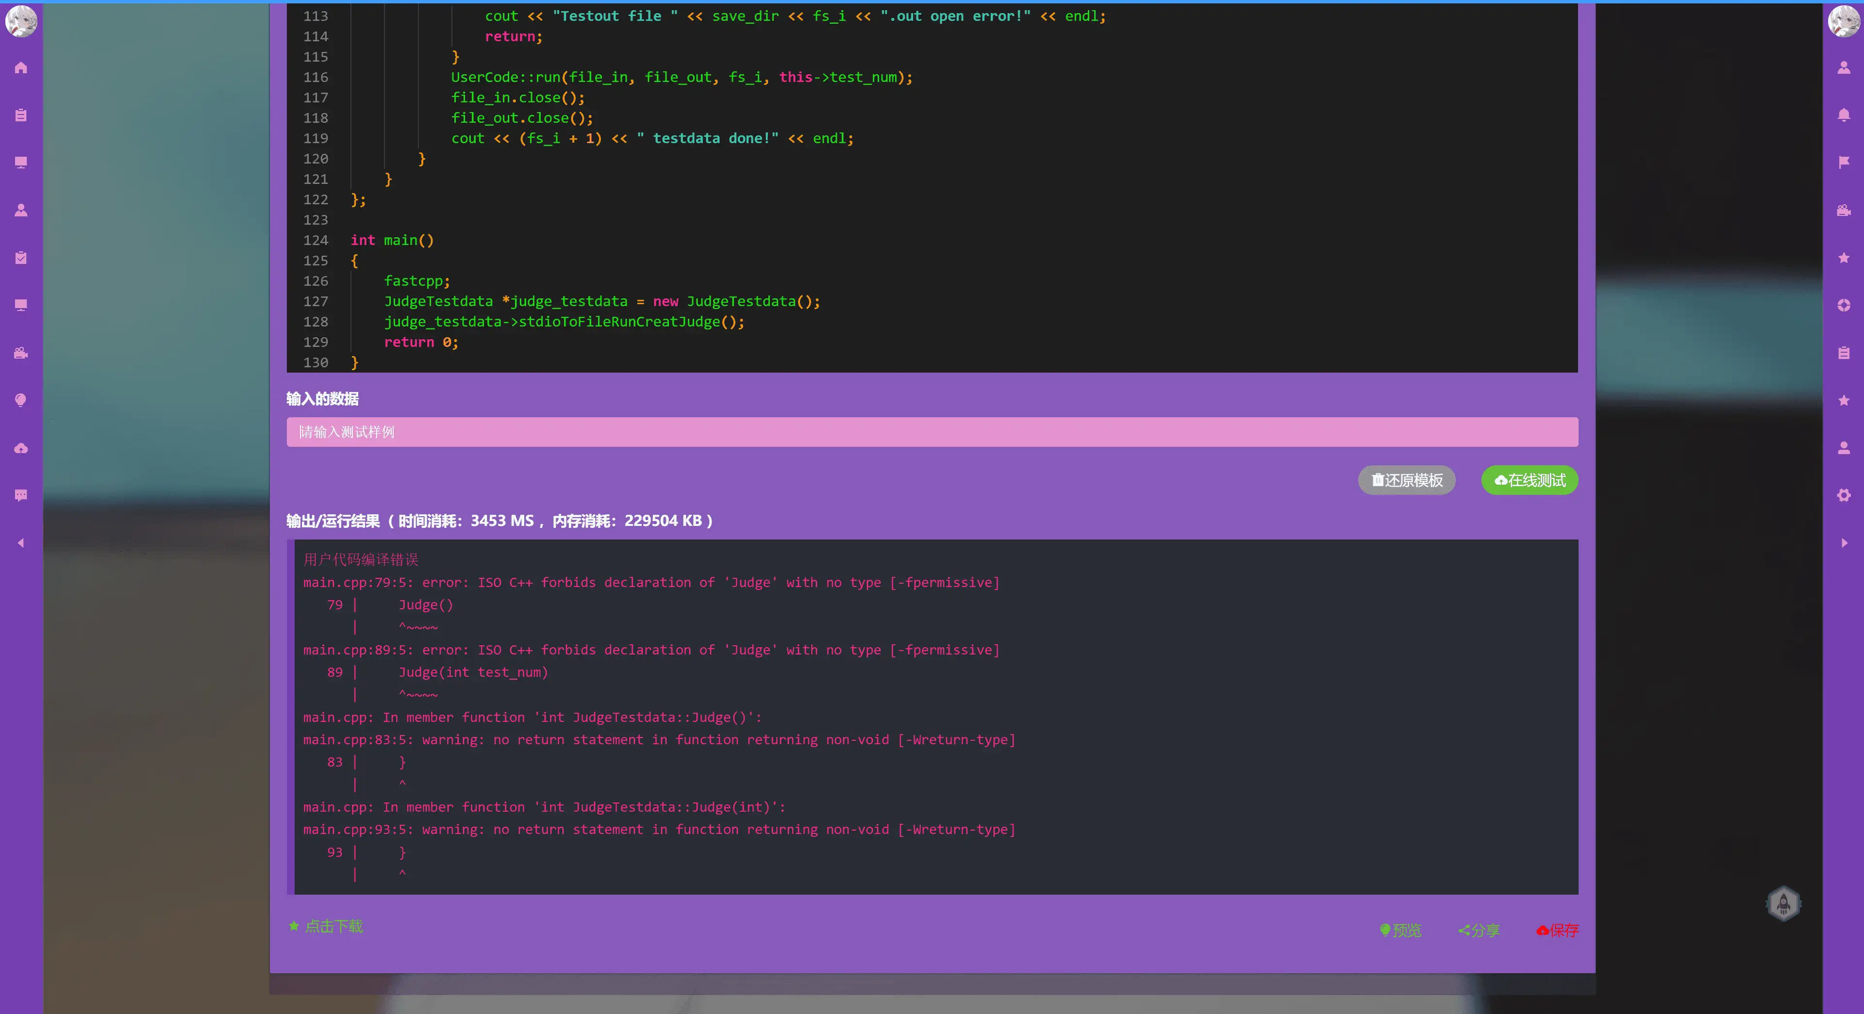Open the gear settings icon in right sidebar
The image size is (1864, 1014).
1843,495
